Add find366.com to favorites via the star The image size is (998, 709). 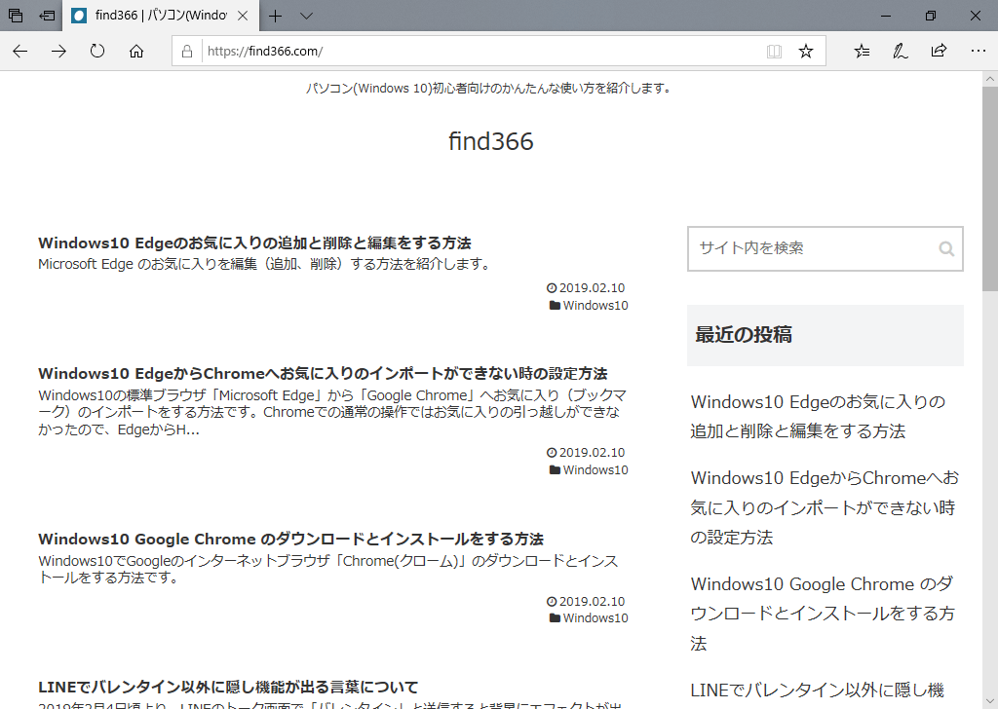tap(806, 51)
